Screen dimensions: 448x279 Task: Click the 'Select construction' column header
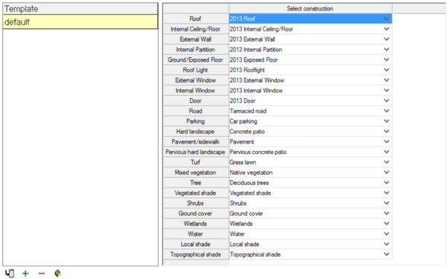tap(310, 9)
